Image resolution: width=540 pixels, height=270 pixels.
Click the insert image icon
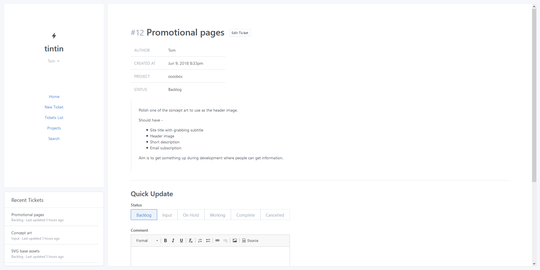[235, 240]
